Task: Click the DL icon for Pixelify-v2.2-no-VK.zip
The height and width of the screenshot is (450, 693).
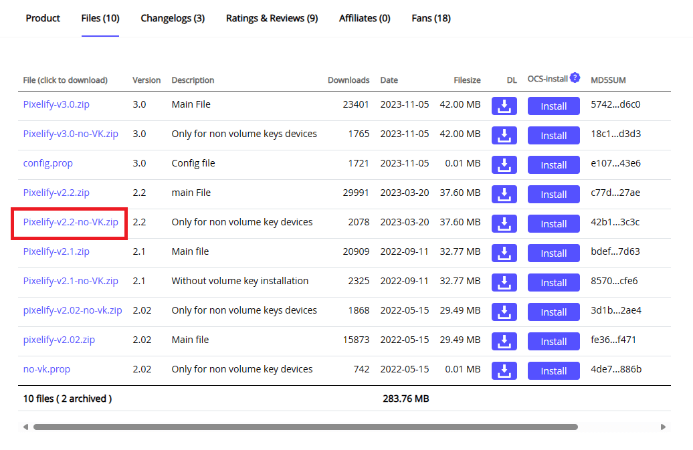Action: (x=504, y=224)
